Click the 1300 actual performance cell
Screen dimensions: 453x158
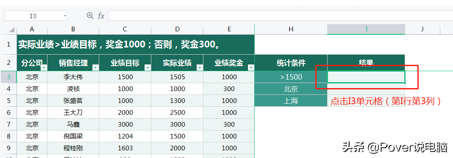177,101
